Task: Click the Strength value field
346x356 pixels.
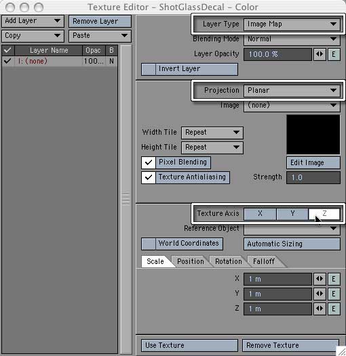Action: tap(313, 177)
